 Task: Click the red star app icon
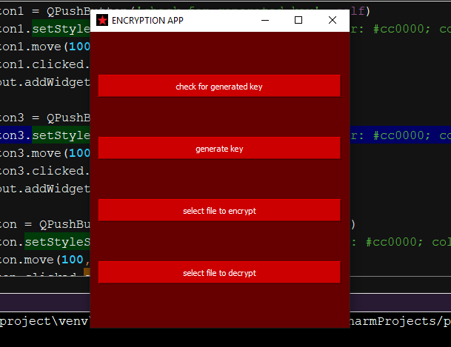coord(101,20)
